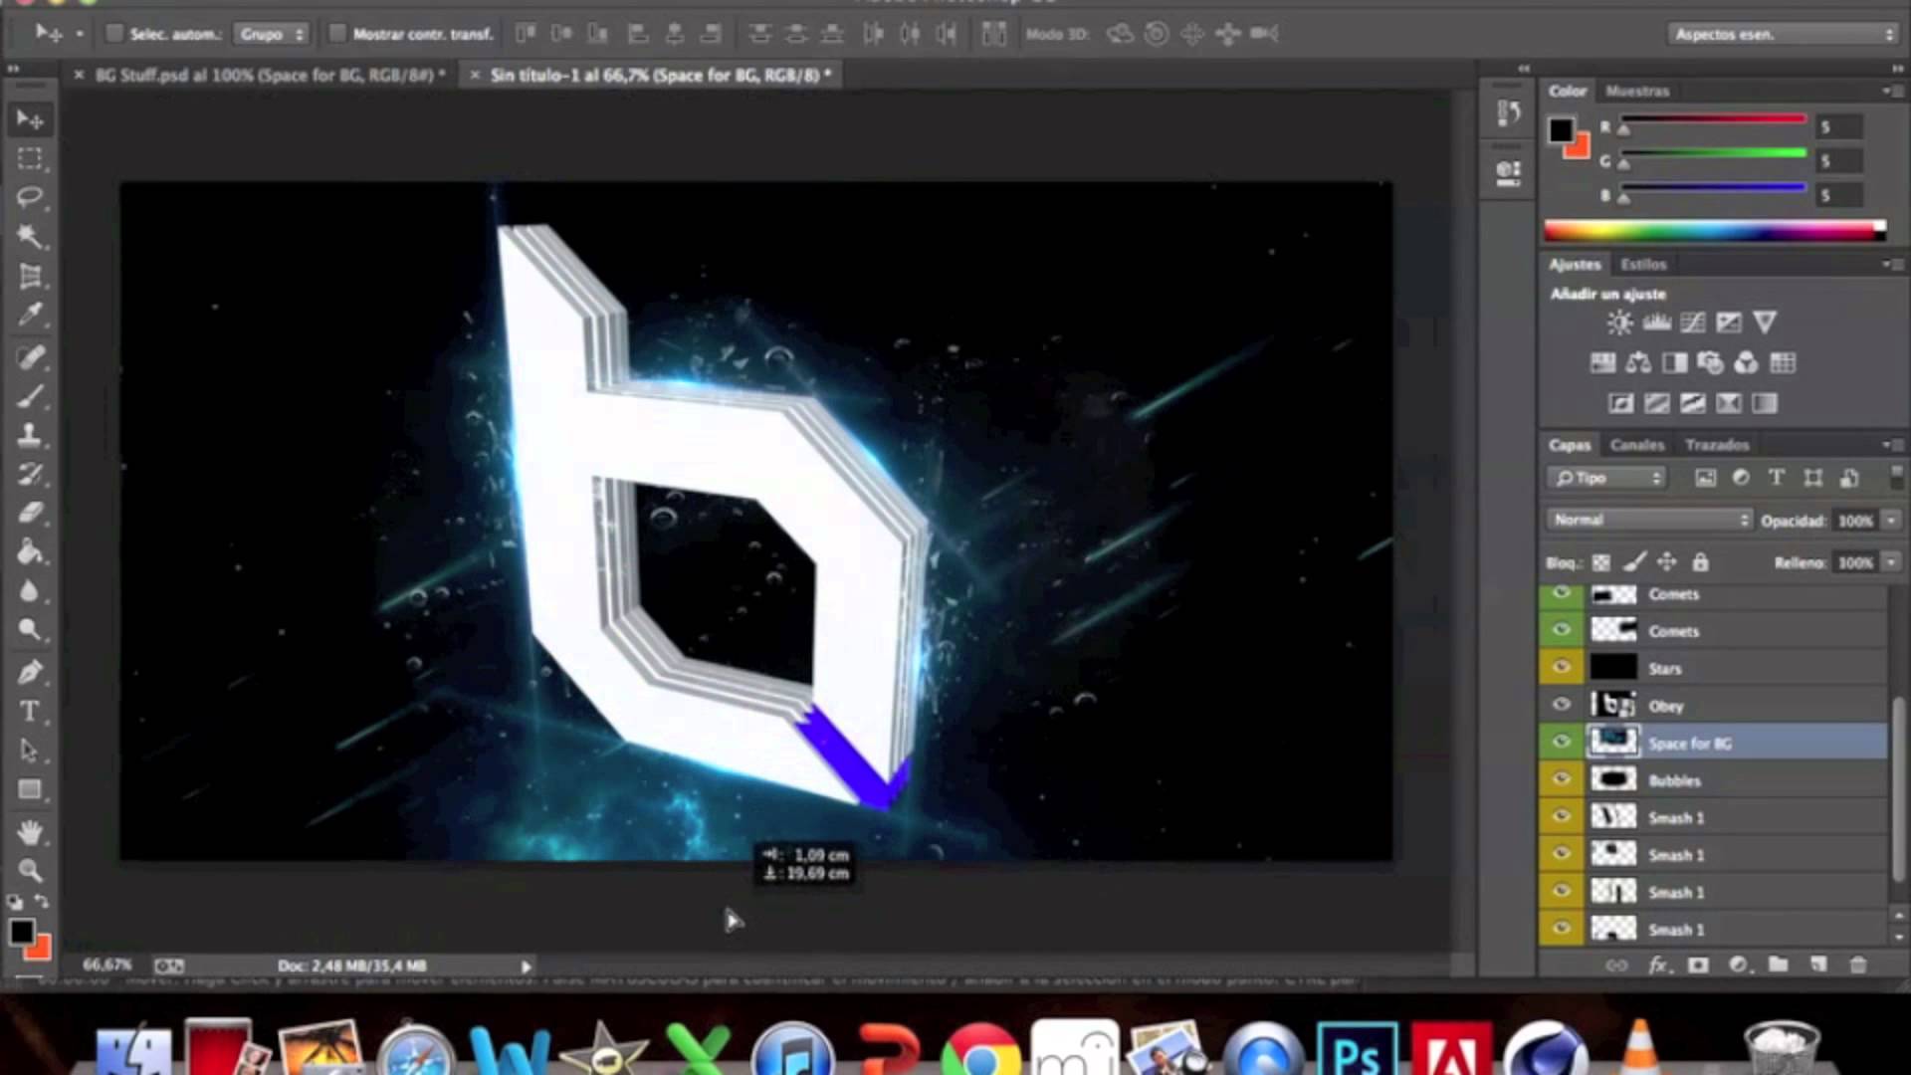1911x1075 pixels.
Task: Select the Dodge tool
Action: point(30,630)
